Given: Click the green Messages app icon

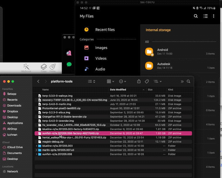Looking at the screenshot, I should pyautogui.click(x=69, y=64).
